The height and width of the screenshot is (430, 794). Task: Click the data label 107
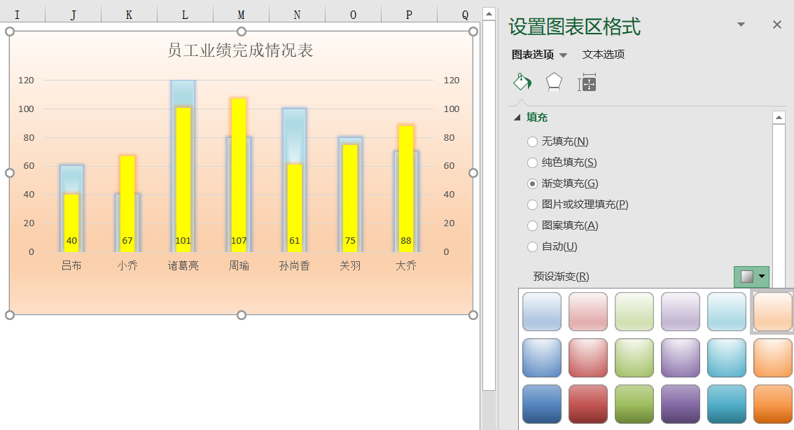pos(239,241)
